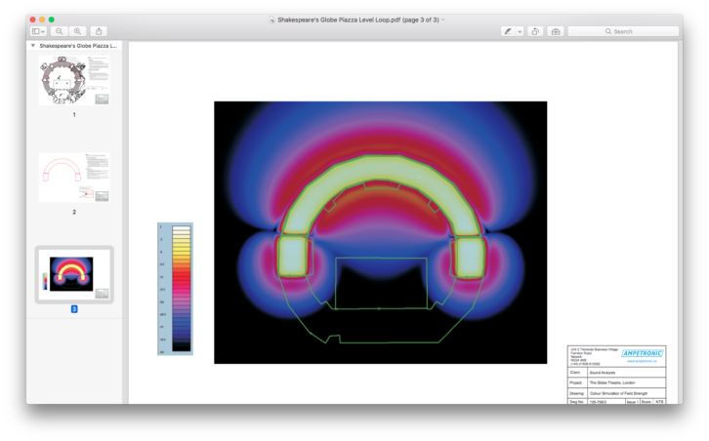Click the yellow minimize window button

(x=42, y=20)
